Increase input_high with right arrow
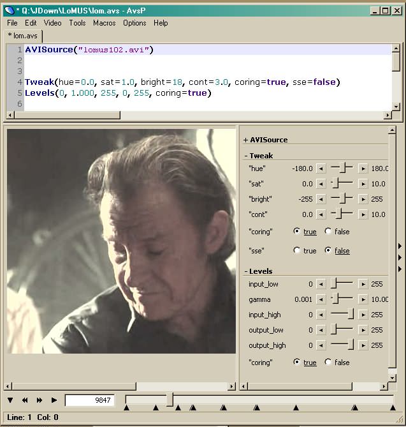The width and height of the screenshot is (406, 427). click(x=363, y=315)
